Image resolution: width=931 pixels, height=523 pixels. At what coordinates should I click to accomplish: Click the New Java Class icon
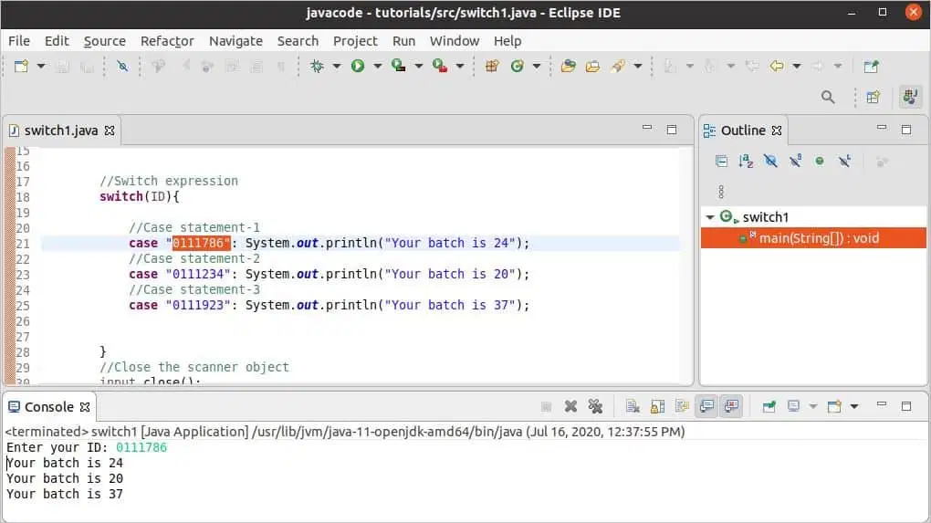tap(518, 66)
